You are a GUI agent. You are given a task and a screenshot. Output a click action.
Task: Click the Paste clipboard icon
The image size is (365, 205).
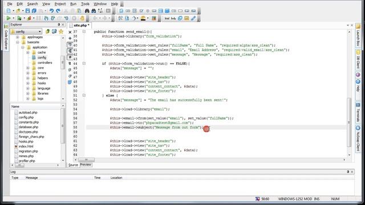pyautogui.click(x=79, y=11)
